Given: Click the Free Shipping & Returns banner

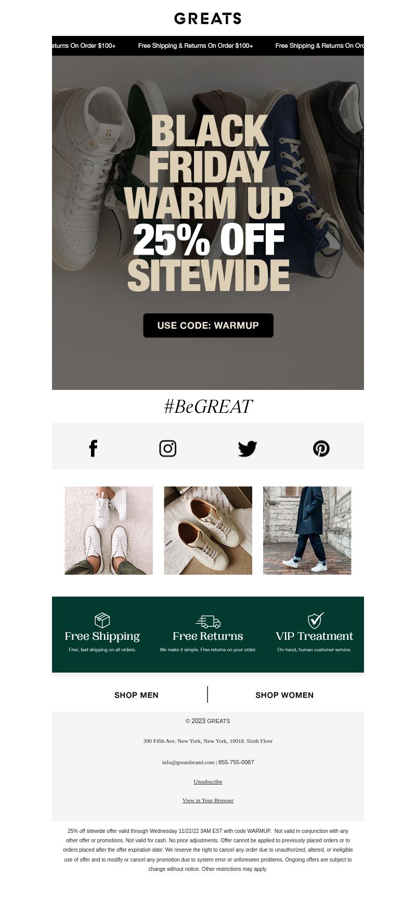Looking at the screenshot, I should [208, 46].
